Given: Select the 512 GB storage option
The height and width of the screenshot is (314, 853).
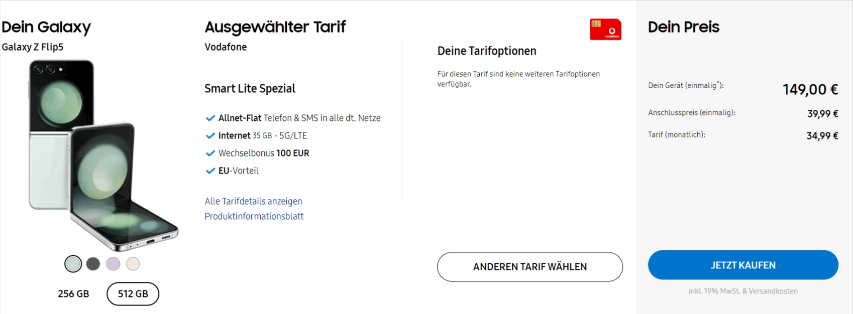Looking at the screenshot, I should pyautogui.click(x=133, y=294).
